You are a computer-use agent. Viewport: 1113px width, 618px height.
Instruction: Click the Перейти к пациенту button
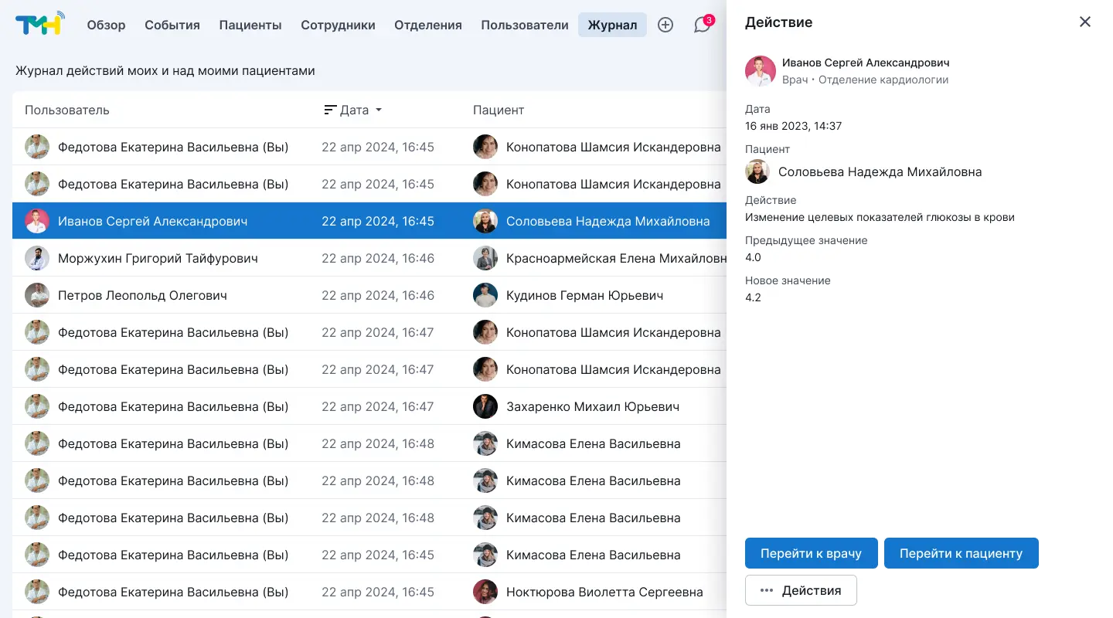click(x=961, y=553)
